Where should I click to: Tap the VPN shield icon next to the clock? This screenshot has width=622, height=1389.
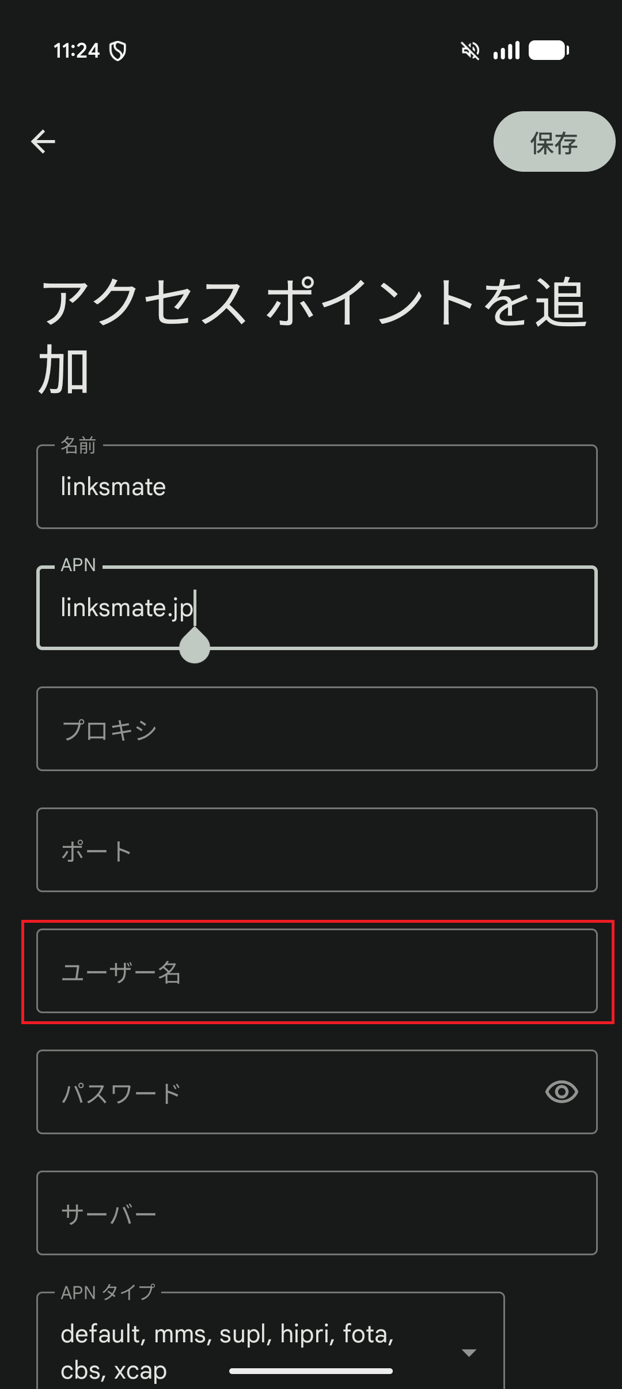coord(117,51)
